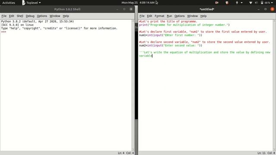Screen dimensions: 276x155
Task: Open Edit menu in untitled editor window
Action: [x=150, y=16]
